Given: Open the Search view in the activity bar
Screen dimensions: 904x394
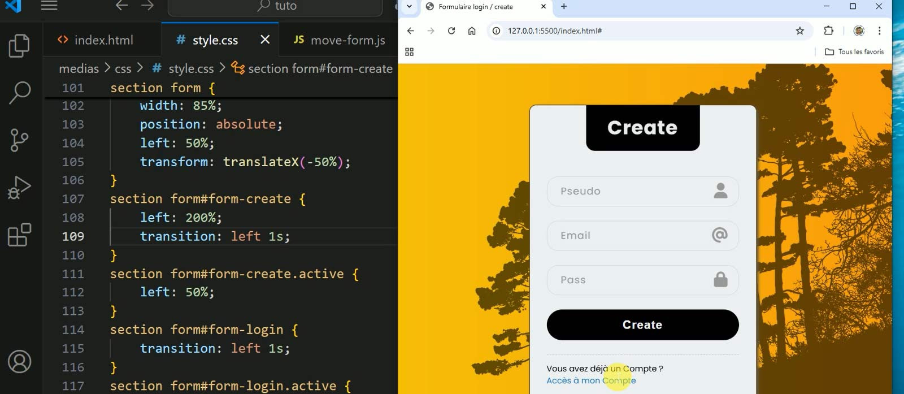Looking at the screenshot, I should tap(19, 93).
